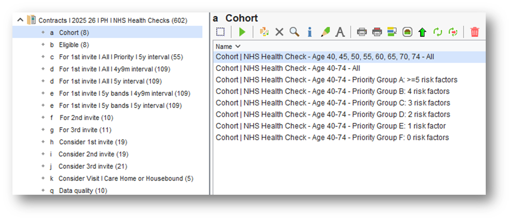Screen dimensions: 511x220
Task: Select 'h Consider 1st invite (19)' folder
Action: pyautogui.click(x=89, y=142)
